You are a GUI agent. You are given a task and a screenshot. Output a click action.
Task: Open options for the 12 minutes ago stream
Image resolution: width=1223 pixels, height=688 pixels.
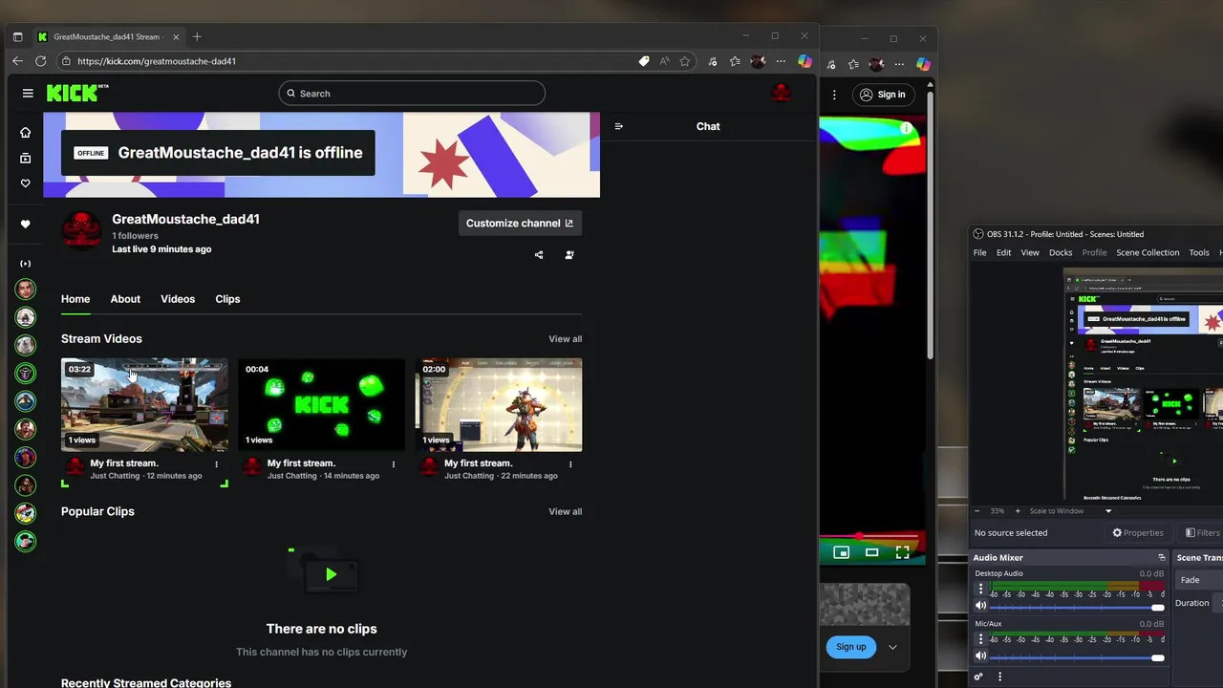coord(217,464)
